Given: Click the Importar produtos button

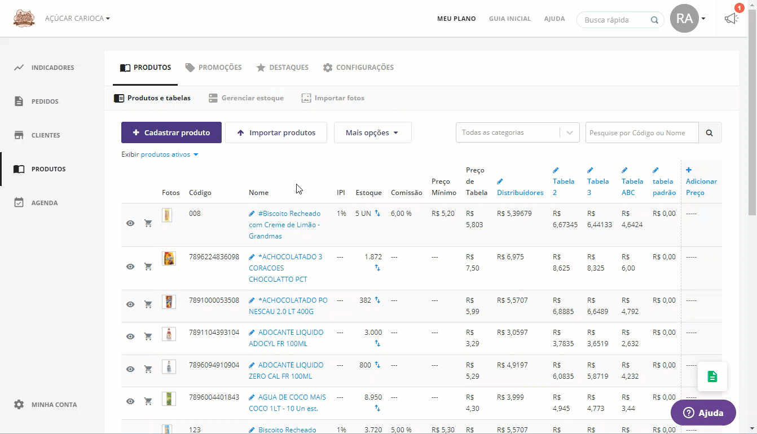Looking at the screenshot, I should pos(276,132).
